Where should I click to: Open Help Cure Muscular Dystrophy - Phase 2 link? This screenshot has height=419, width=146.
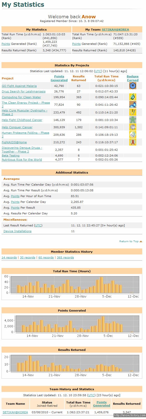[x=24, y=112]
